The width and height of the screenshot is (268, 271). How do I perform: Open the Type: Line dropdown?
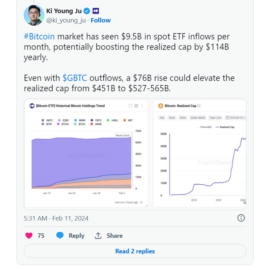pyautogui.click(x=215, y=118)
